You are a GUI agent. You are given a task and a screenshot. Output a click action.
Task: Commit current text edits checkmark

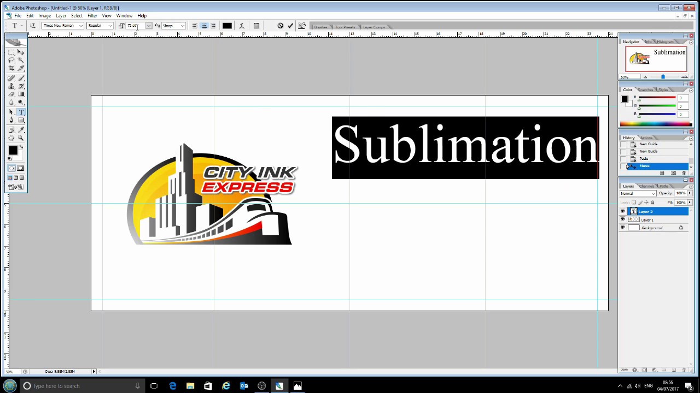coord(290,26)
